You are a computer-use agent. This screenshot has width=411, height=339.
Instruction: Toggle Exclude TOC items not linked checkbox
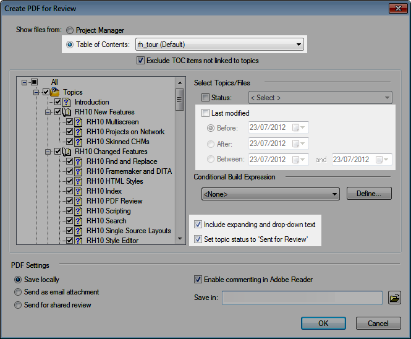click(x=141, y=61)
